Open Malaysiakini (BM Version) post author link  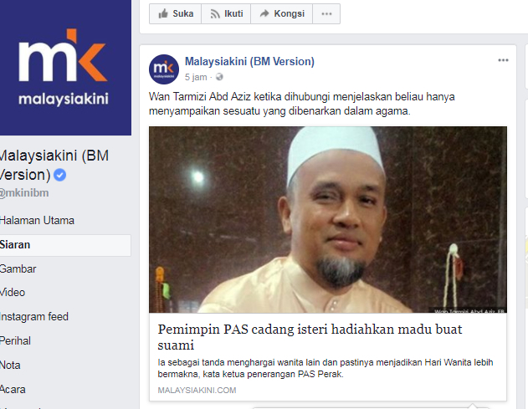click(x=249, y=62)
